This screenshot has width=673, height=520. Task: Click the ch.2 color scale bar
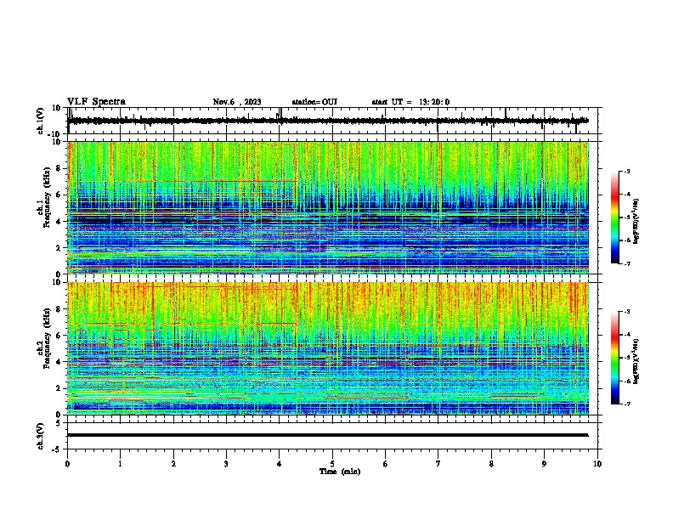click(x=615, y=358)
